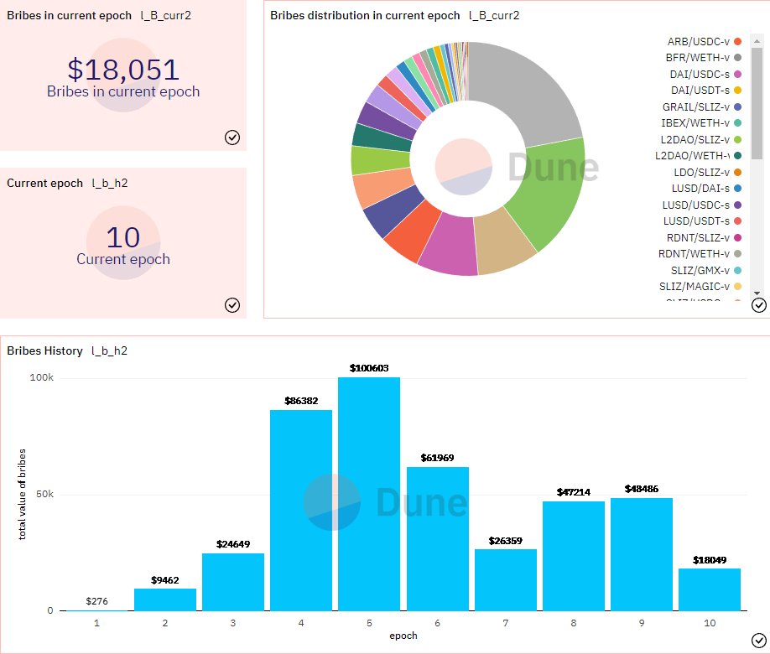
Task: Click the $18,051 counter value
Action: pos(123,70)
